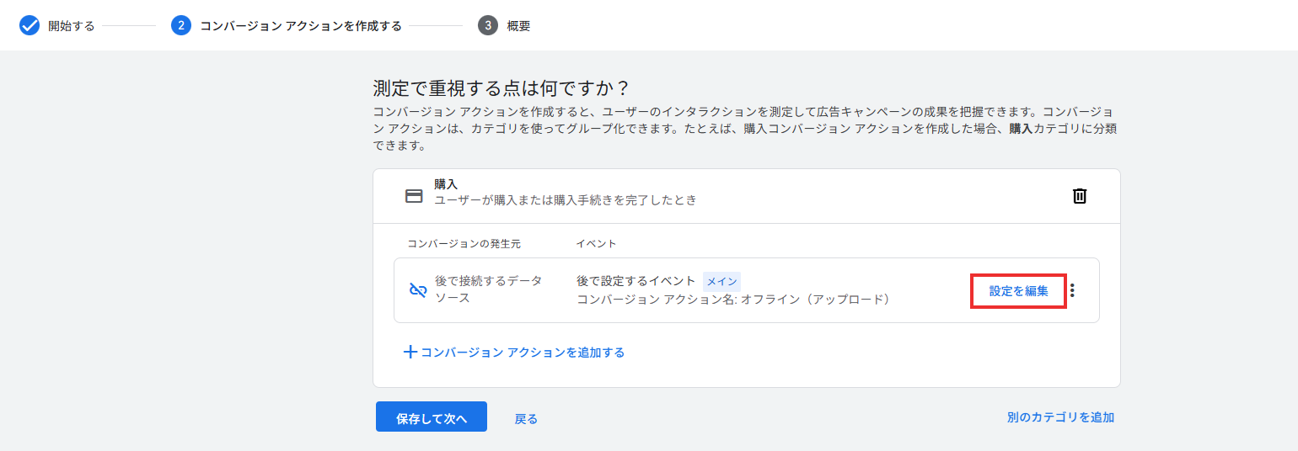Click the 購入 category title

446,184
